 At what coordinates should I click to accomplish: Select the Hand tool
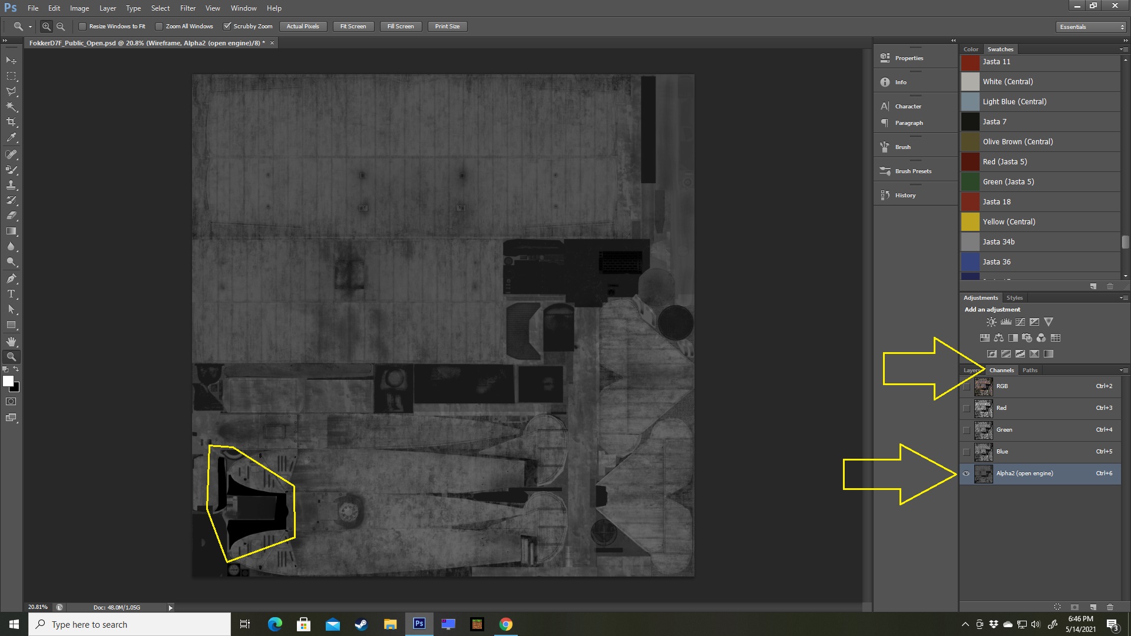click(11, 342)
